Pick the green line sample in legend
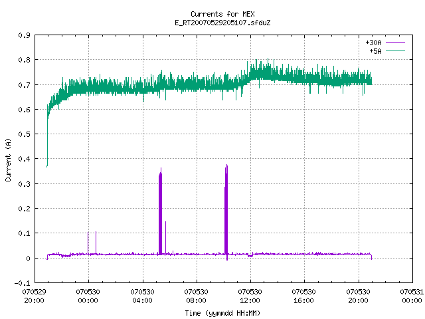This screenshot has width=425, height=319. pyautogui.click(x=395, y=51)
